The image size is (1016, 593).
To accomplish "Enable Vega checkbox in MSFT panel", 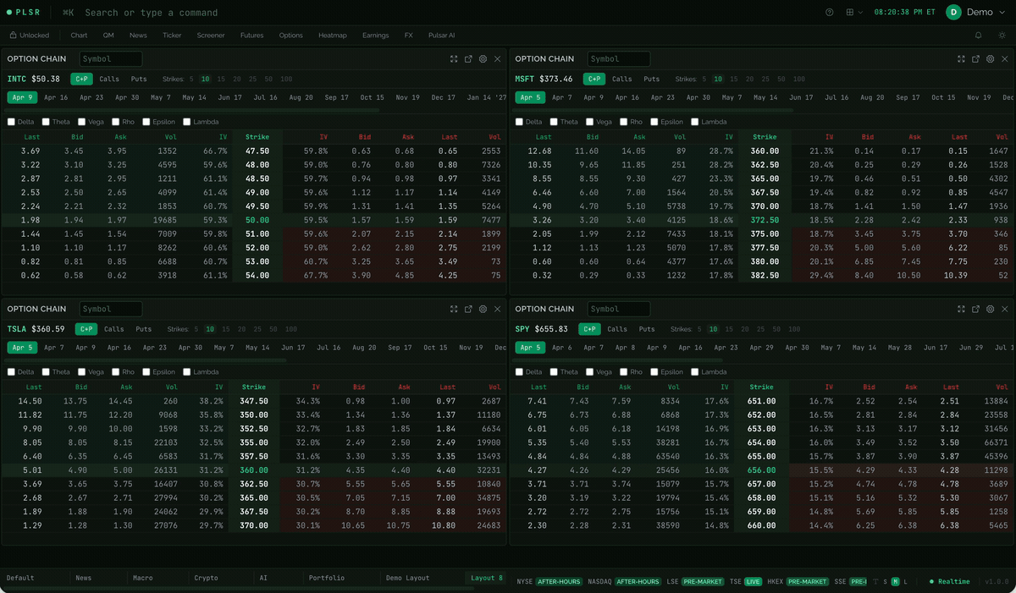I will click(x=590, y=122).
